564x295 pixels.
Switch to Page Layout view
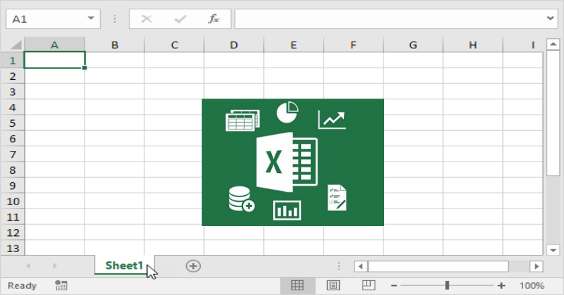pos(333,286)
